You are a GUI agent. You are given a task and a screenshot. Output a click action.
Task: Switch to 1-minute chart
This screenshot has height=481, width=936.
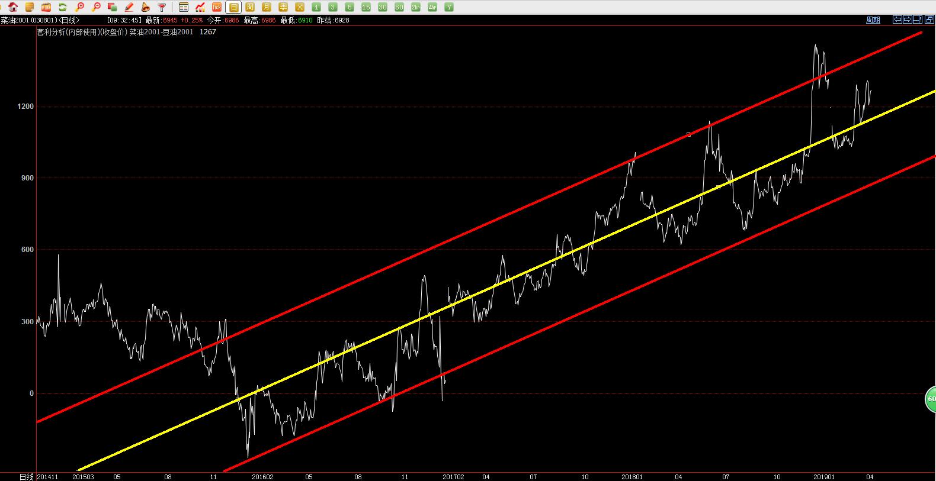[316, 7]
